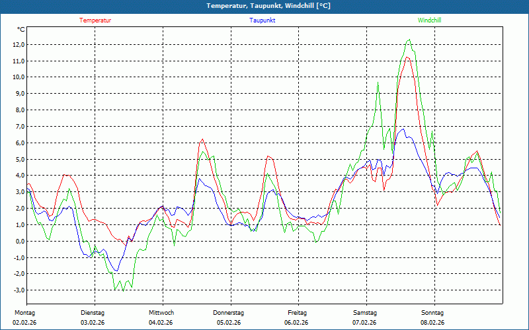Select the Sonntag day label
The height and width of the screenshot is (330, 529).
pyautogui.click(x=432, y=313)
